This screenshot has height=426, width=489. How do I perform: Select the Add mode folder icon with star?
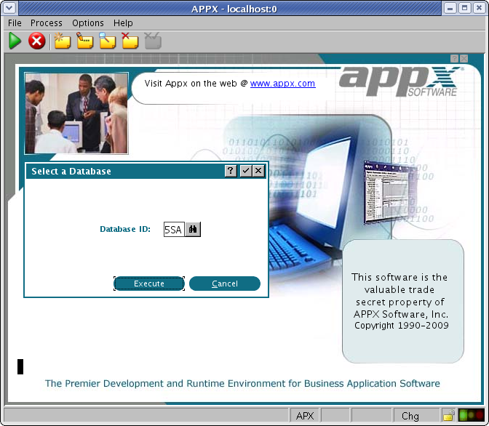click(63, 41)
